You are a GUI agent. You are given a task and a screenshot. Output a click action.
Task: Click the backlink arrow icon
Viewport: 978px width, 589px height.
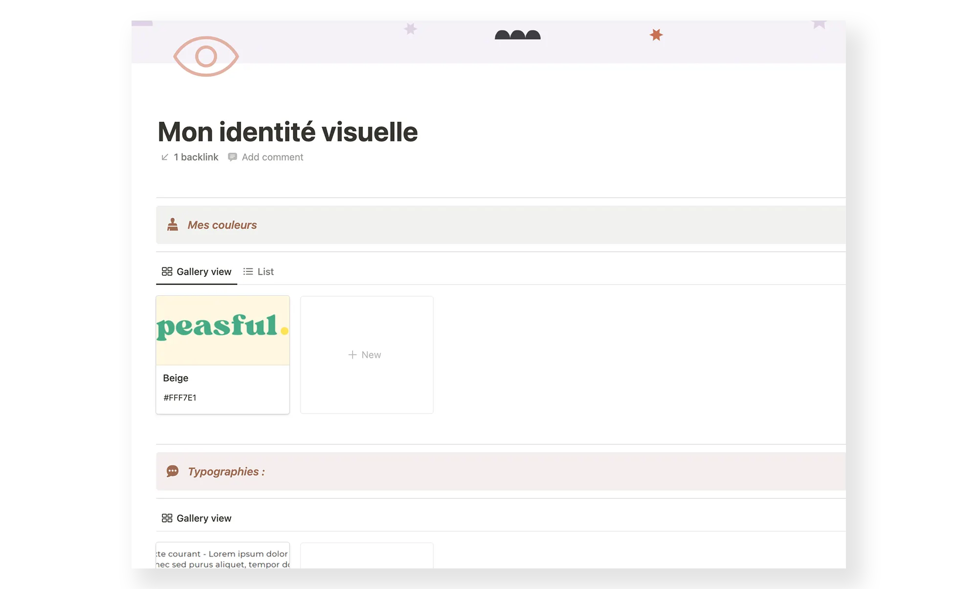(x=165, y=157)
